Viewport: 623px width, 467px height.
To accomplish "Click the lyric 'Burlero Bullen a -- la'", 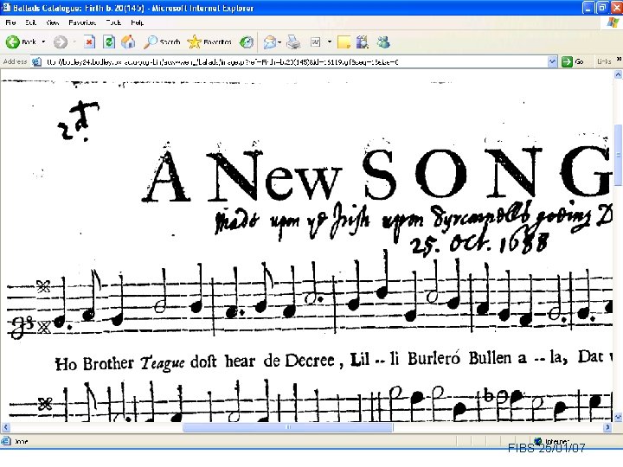I will pos(486,358).
